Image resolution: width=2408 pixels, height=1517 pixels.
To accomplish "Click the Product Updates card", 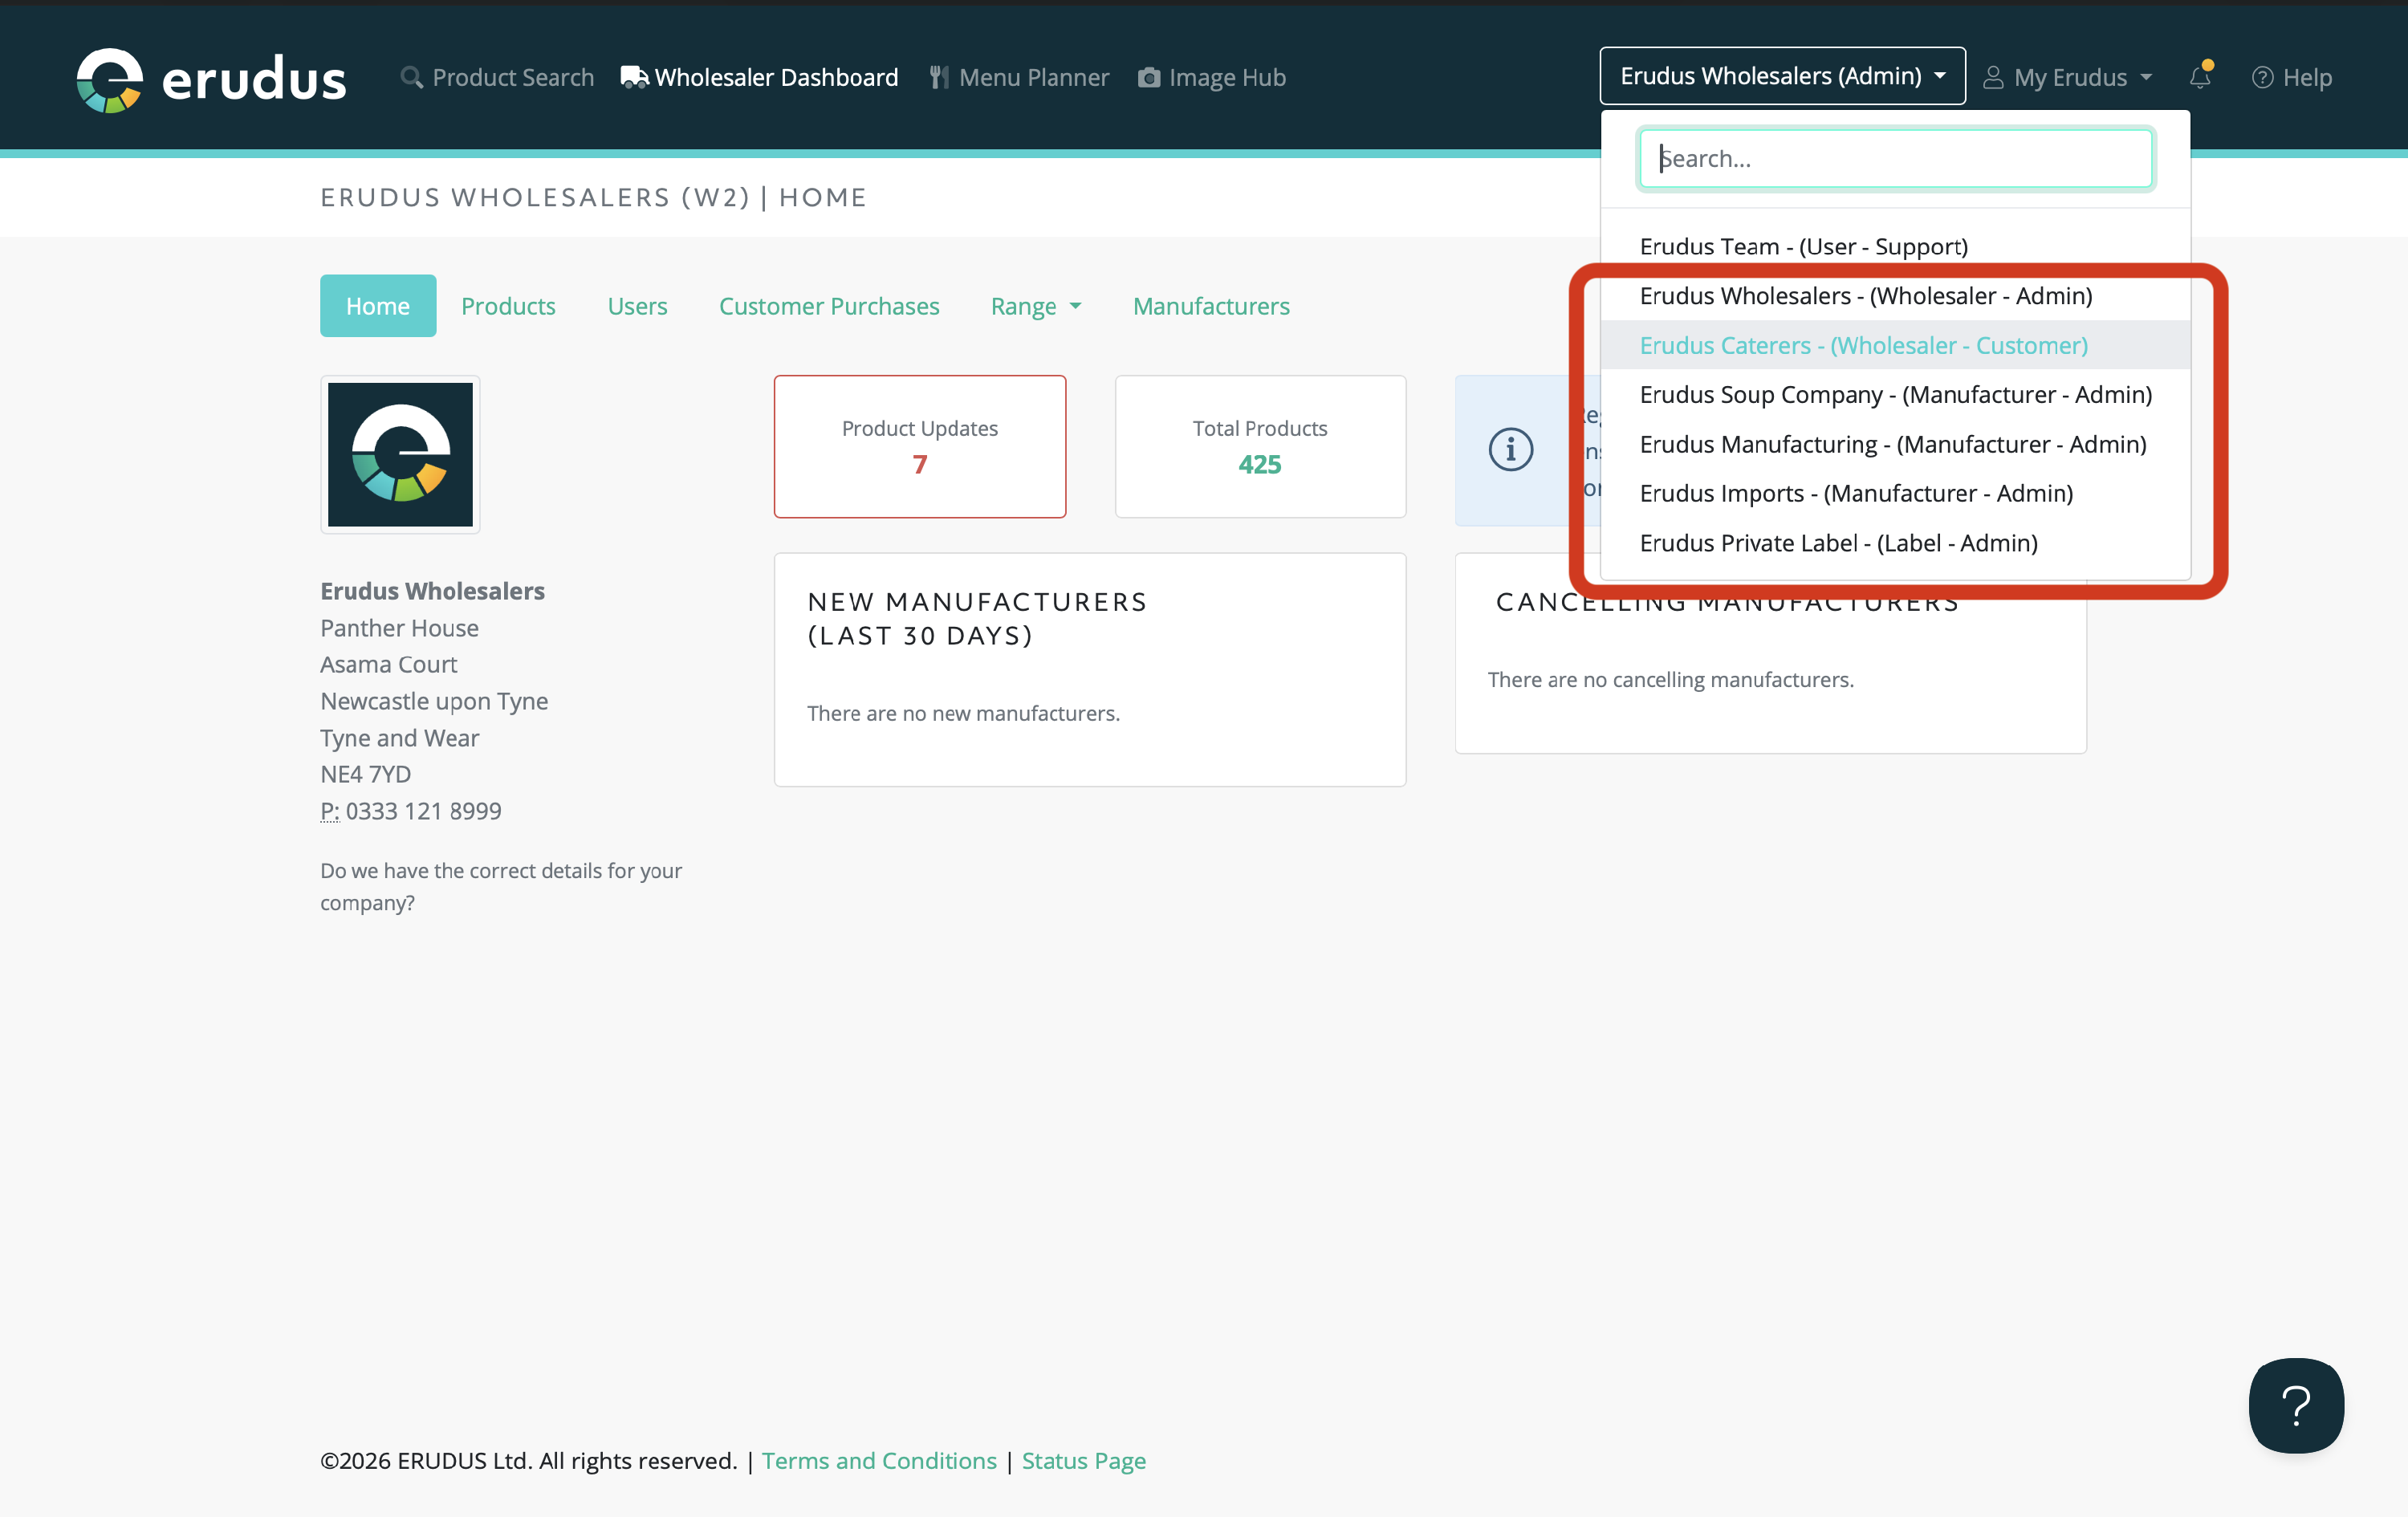I will point(919,446).
